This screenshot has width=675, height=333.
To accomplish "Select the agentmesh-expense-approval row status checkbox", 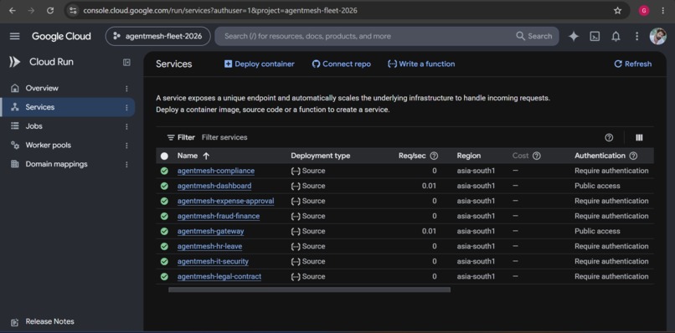I will click(164, 201).
